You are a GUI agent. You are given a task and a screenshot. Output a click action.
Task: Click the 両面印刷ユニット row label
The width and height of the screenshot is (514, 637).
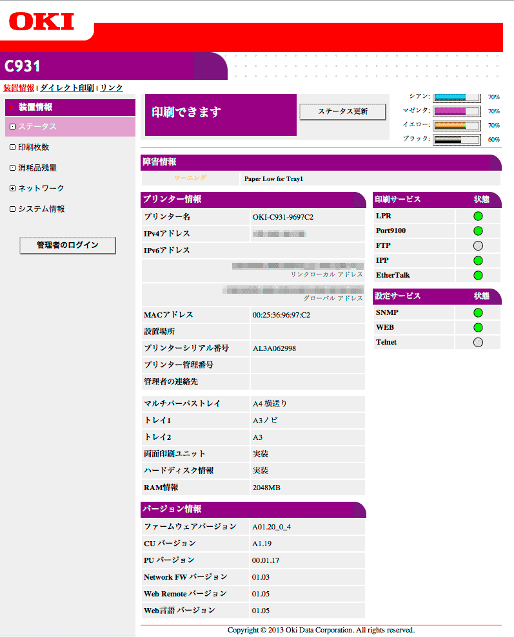(x=175, y=454)
